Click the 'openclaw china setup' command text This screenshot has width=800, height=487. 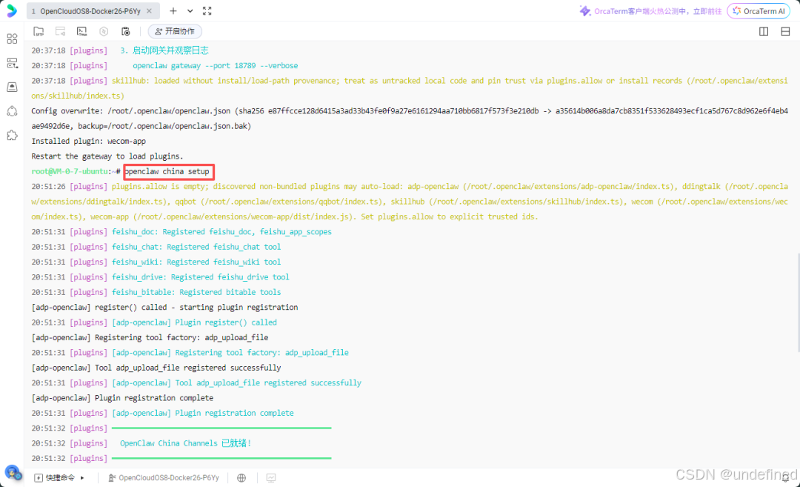pyautogui.click(x=167, y=171)
